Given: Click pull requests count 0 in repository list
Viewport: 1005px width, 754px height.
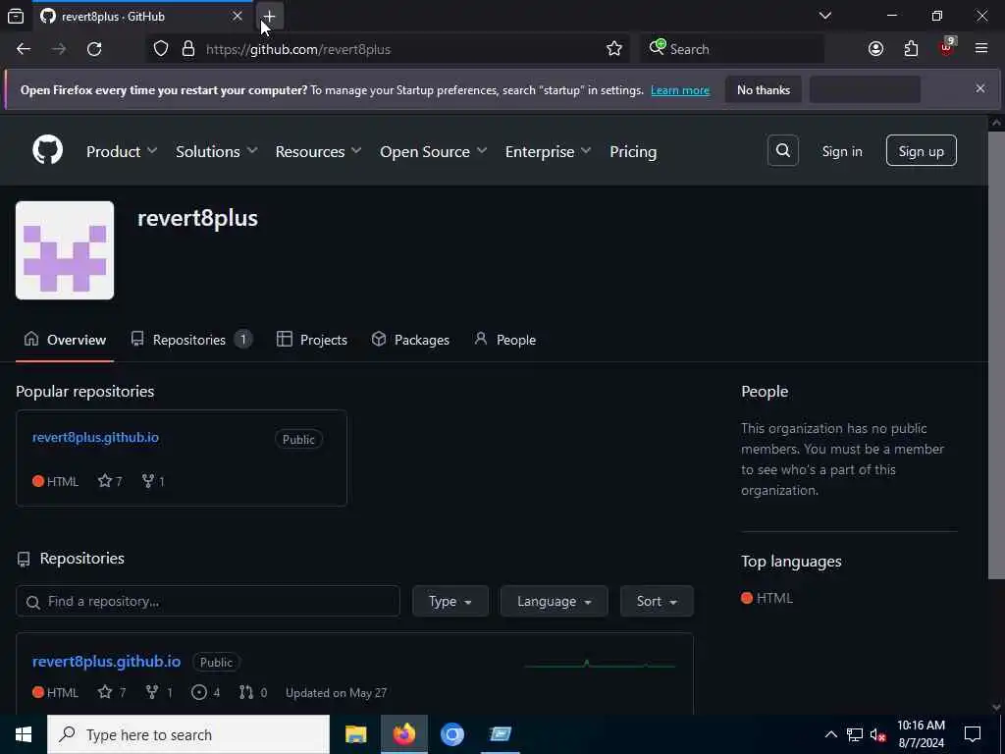Looking at the screenshot, I should (253, 692).
